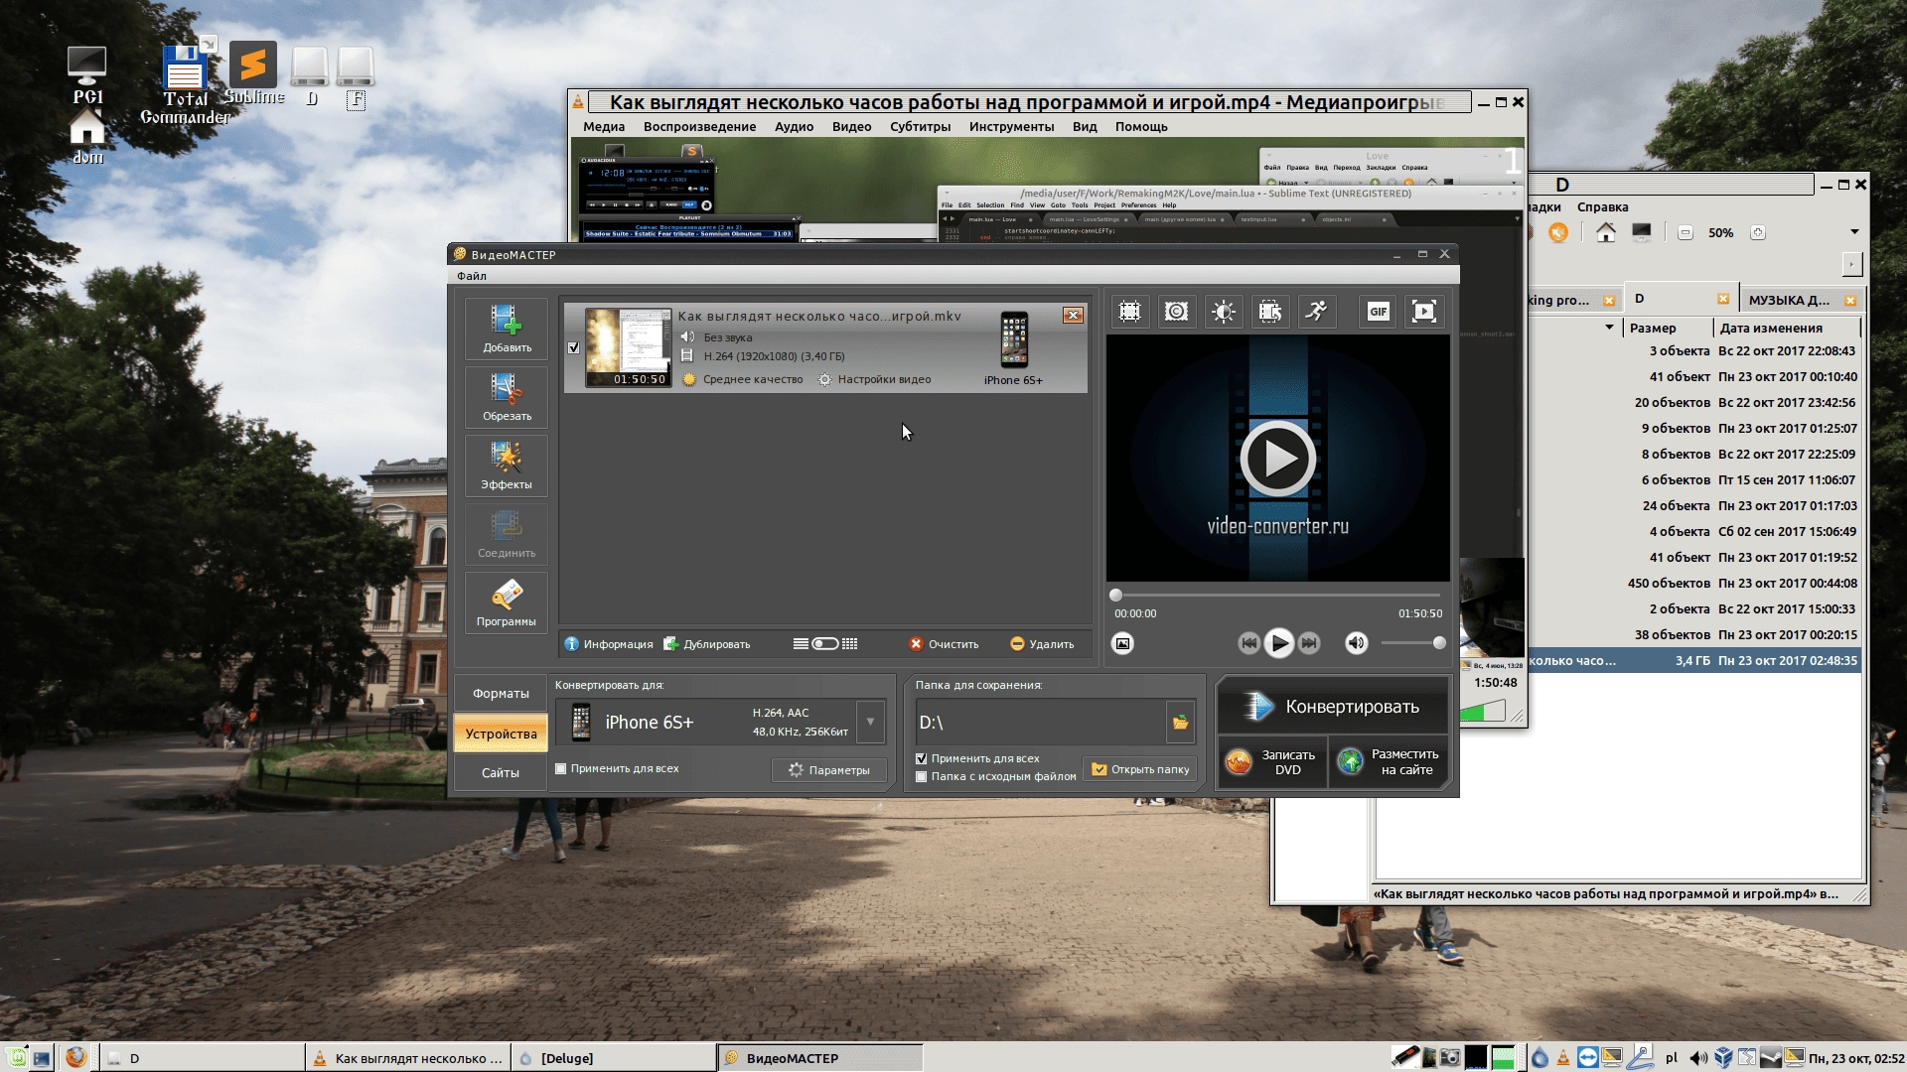
Task: Zoom out with minus icon in file manager
Action: pos(1686,232)
